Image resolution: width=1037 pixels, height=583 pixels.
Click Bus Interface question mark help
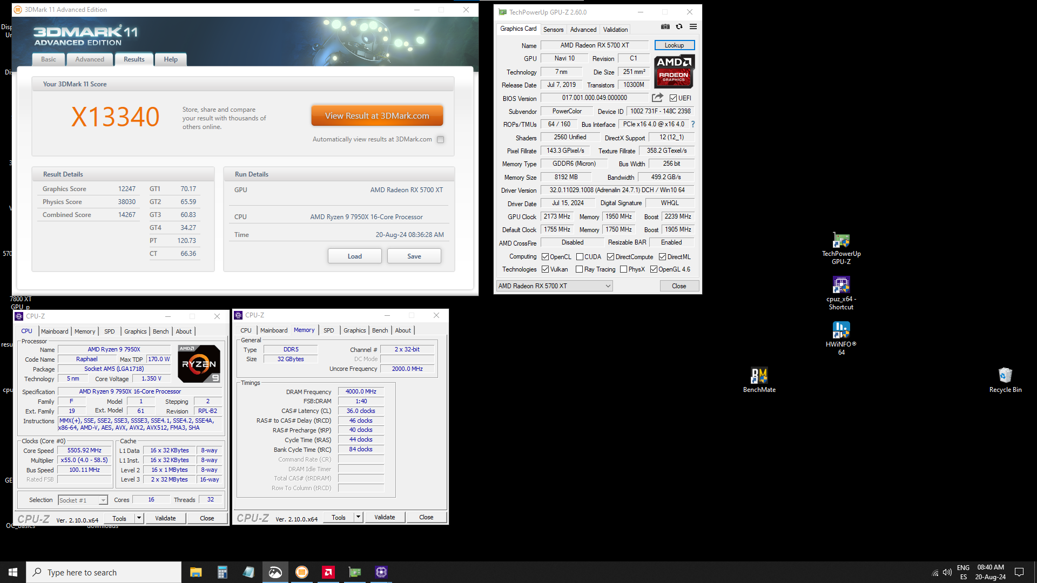click(693, 124)
